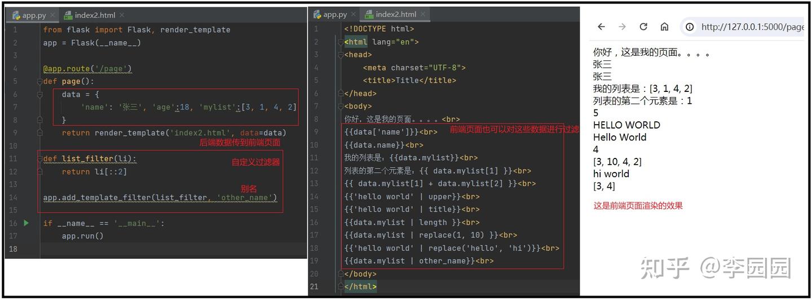
Task: Collapse the def page() function fold
Action: coord(39,82)
